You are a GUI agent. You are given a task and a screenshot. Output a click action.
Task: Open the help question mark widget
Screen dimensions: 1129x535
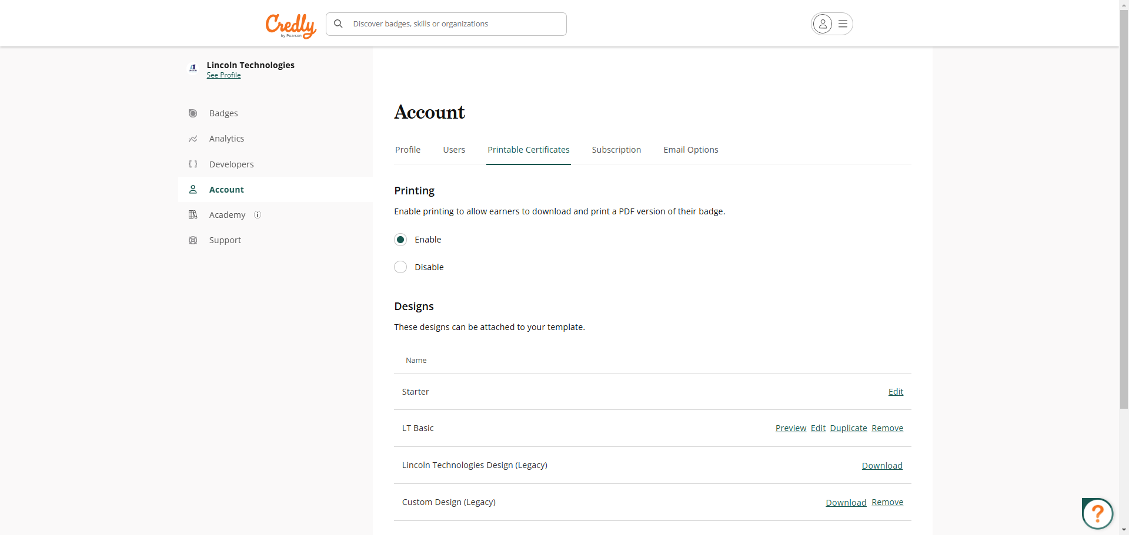click(x=1097, y=514)
